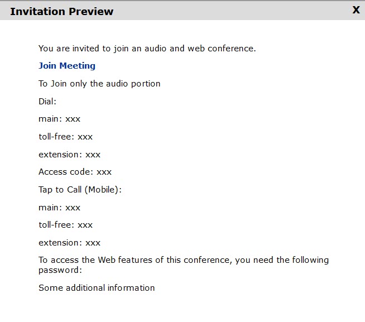Open the Join Meeting link
Image resolution: width=365 pixels, height=322 pixels.
(67, 66)
